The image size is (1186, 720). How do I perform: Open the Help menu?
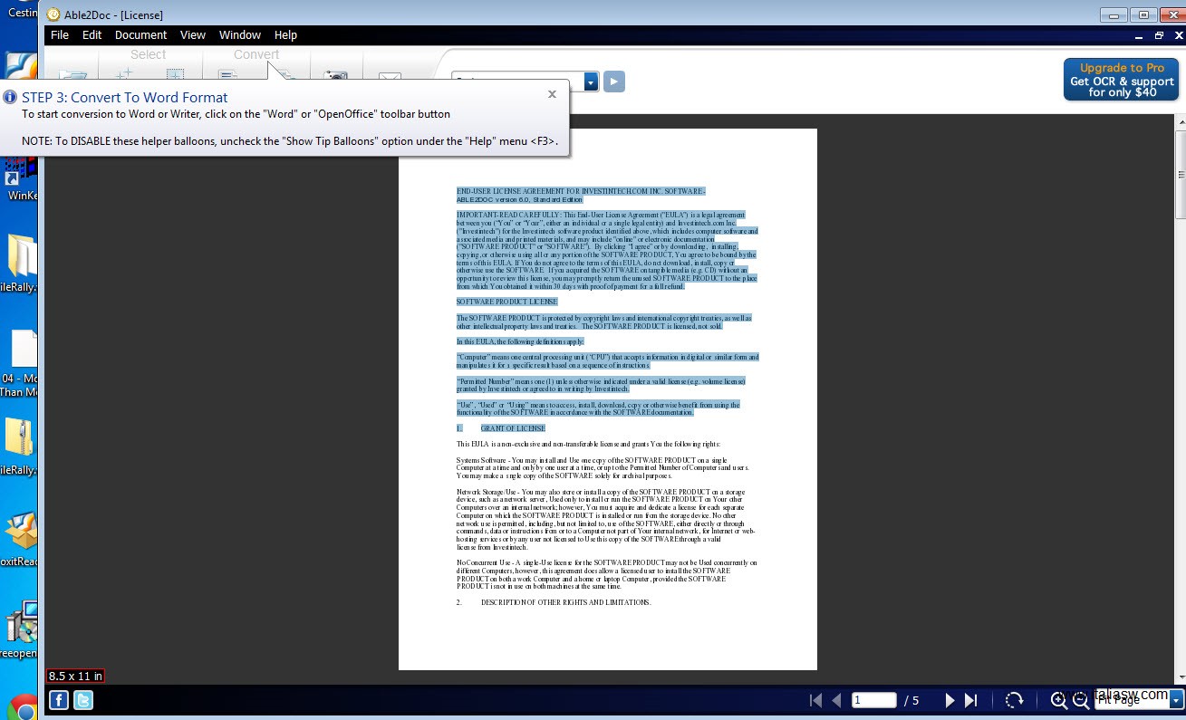point(285,35)
